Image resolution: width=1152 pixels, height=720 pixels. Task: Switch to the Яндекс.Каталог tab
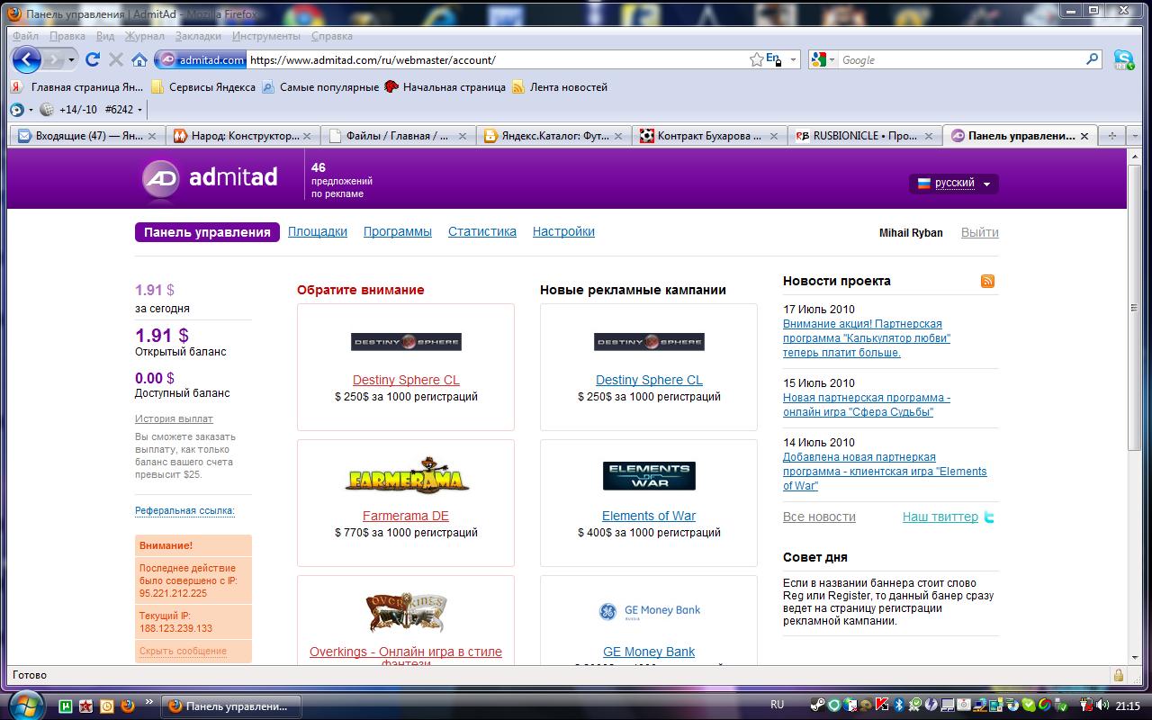click(554, 136)
